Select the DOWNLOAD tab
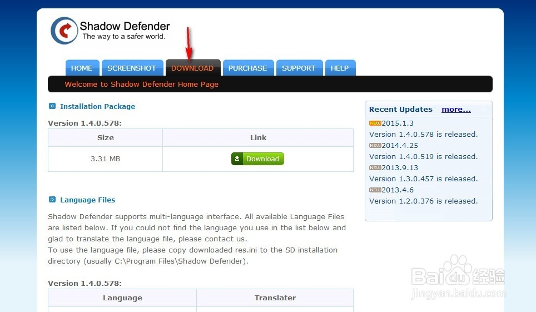Viewport: 536px width, 312px height. click(x=193, y=68)
